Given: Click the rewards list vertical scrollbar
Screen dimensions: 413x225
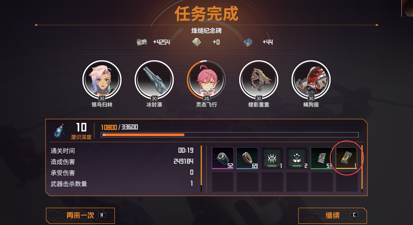Looking at the screenshot, I should 362,168.
